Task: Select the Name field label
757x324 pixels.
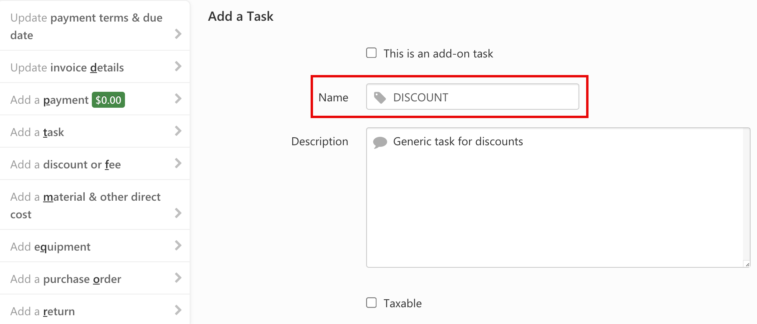Action: (333, 97)
